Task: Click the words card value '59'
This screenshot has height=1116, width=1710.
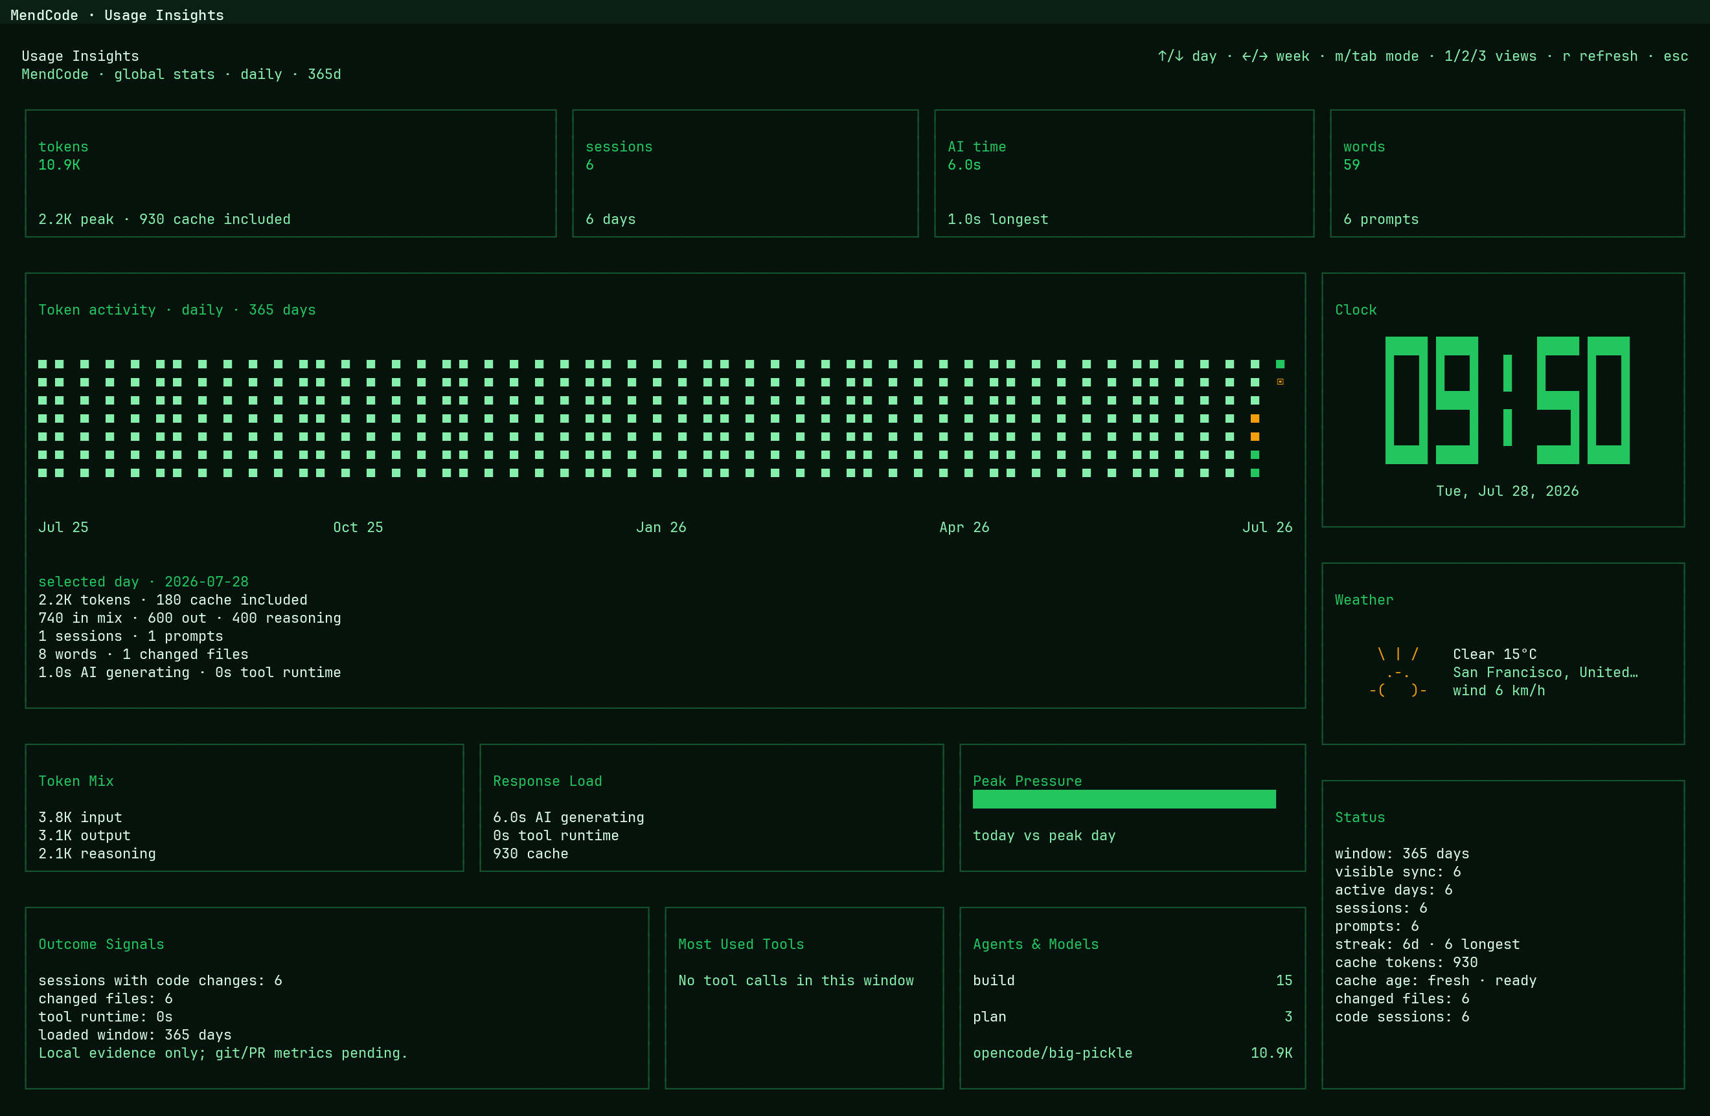Action: click(x=1351, y=164)
